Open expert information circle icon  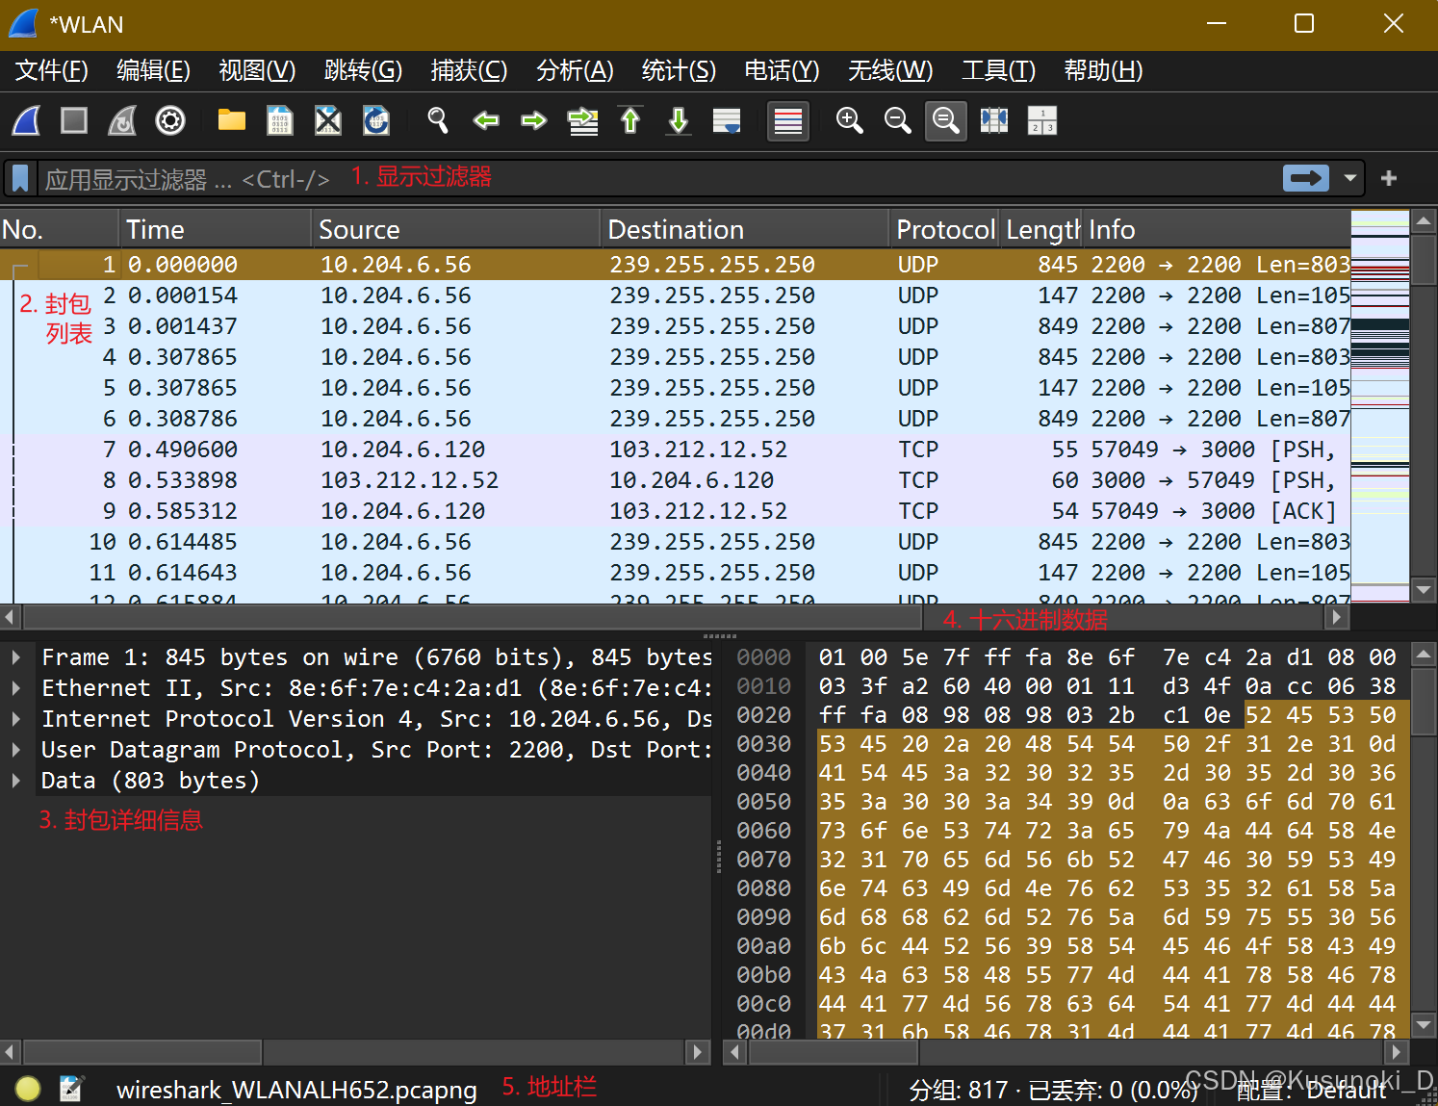click(x=28, y=1089)
